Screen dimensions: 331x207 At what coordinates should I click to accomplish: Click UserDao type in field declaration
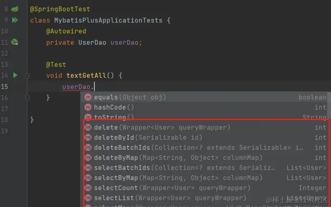pyautogui.click(x=92, y=42)
